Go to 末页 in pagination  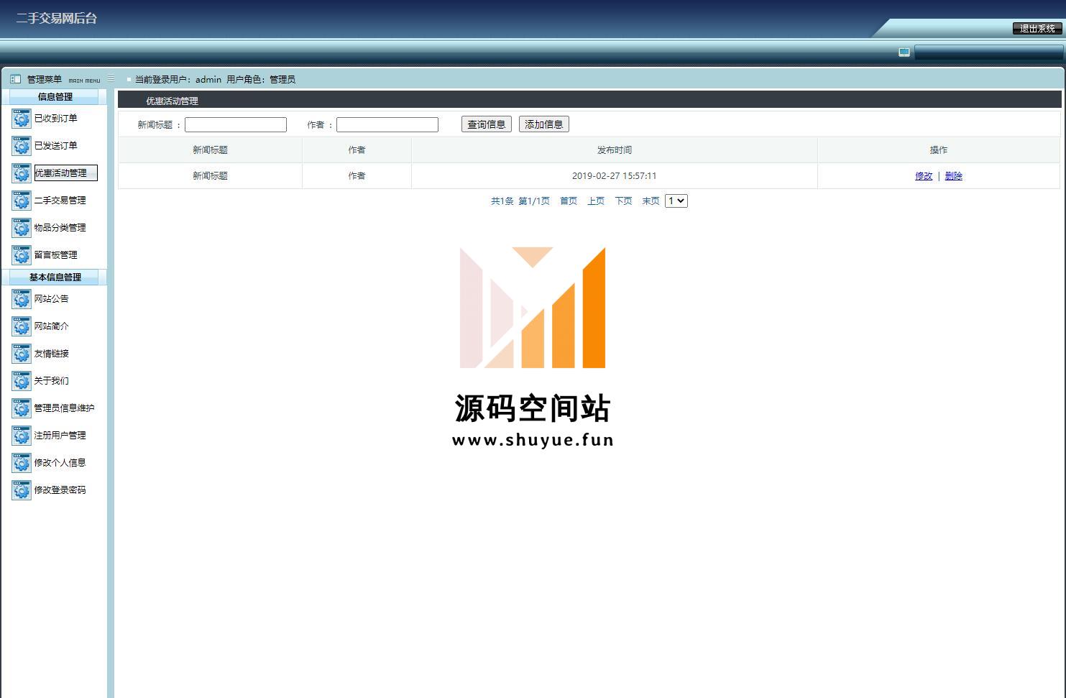651,201
